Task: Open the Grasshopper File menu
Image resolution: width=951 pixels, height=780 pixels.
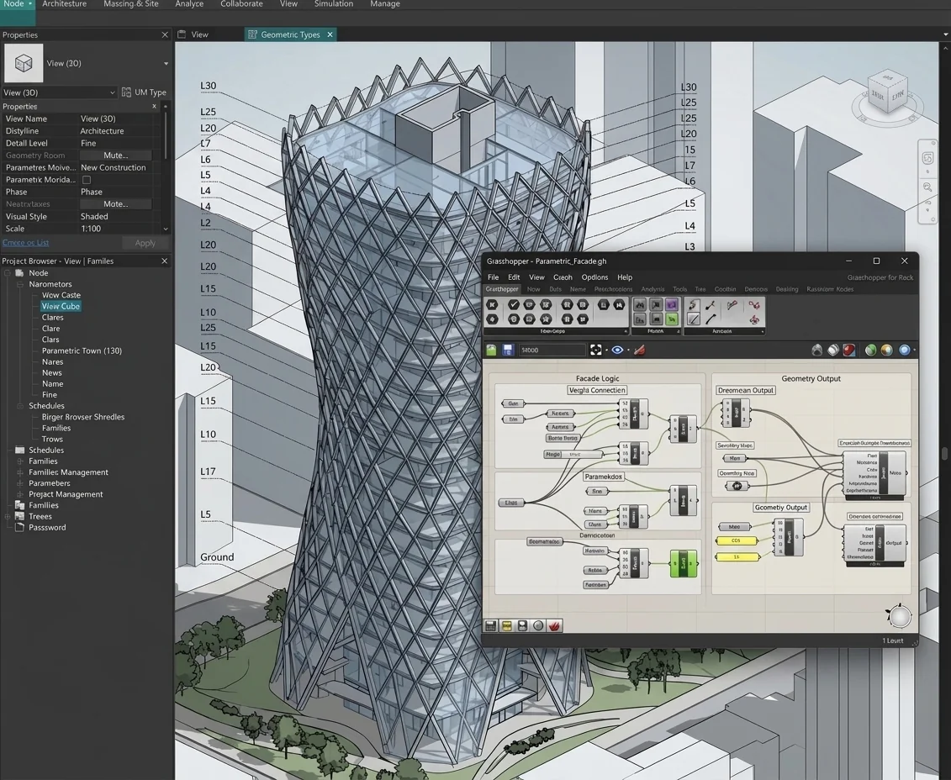Action: point(493,277)
